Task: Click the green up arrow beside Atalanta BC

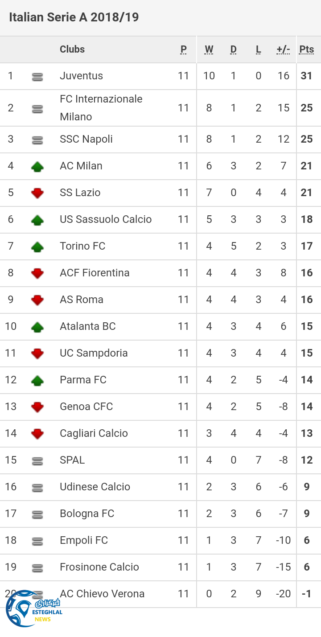Action: click(x=37, y=327)
